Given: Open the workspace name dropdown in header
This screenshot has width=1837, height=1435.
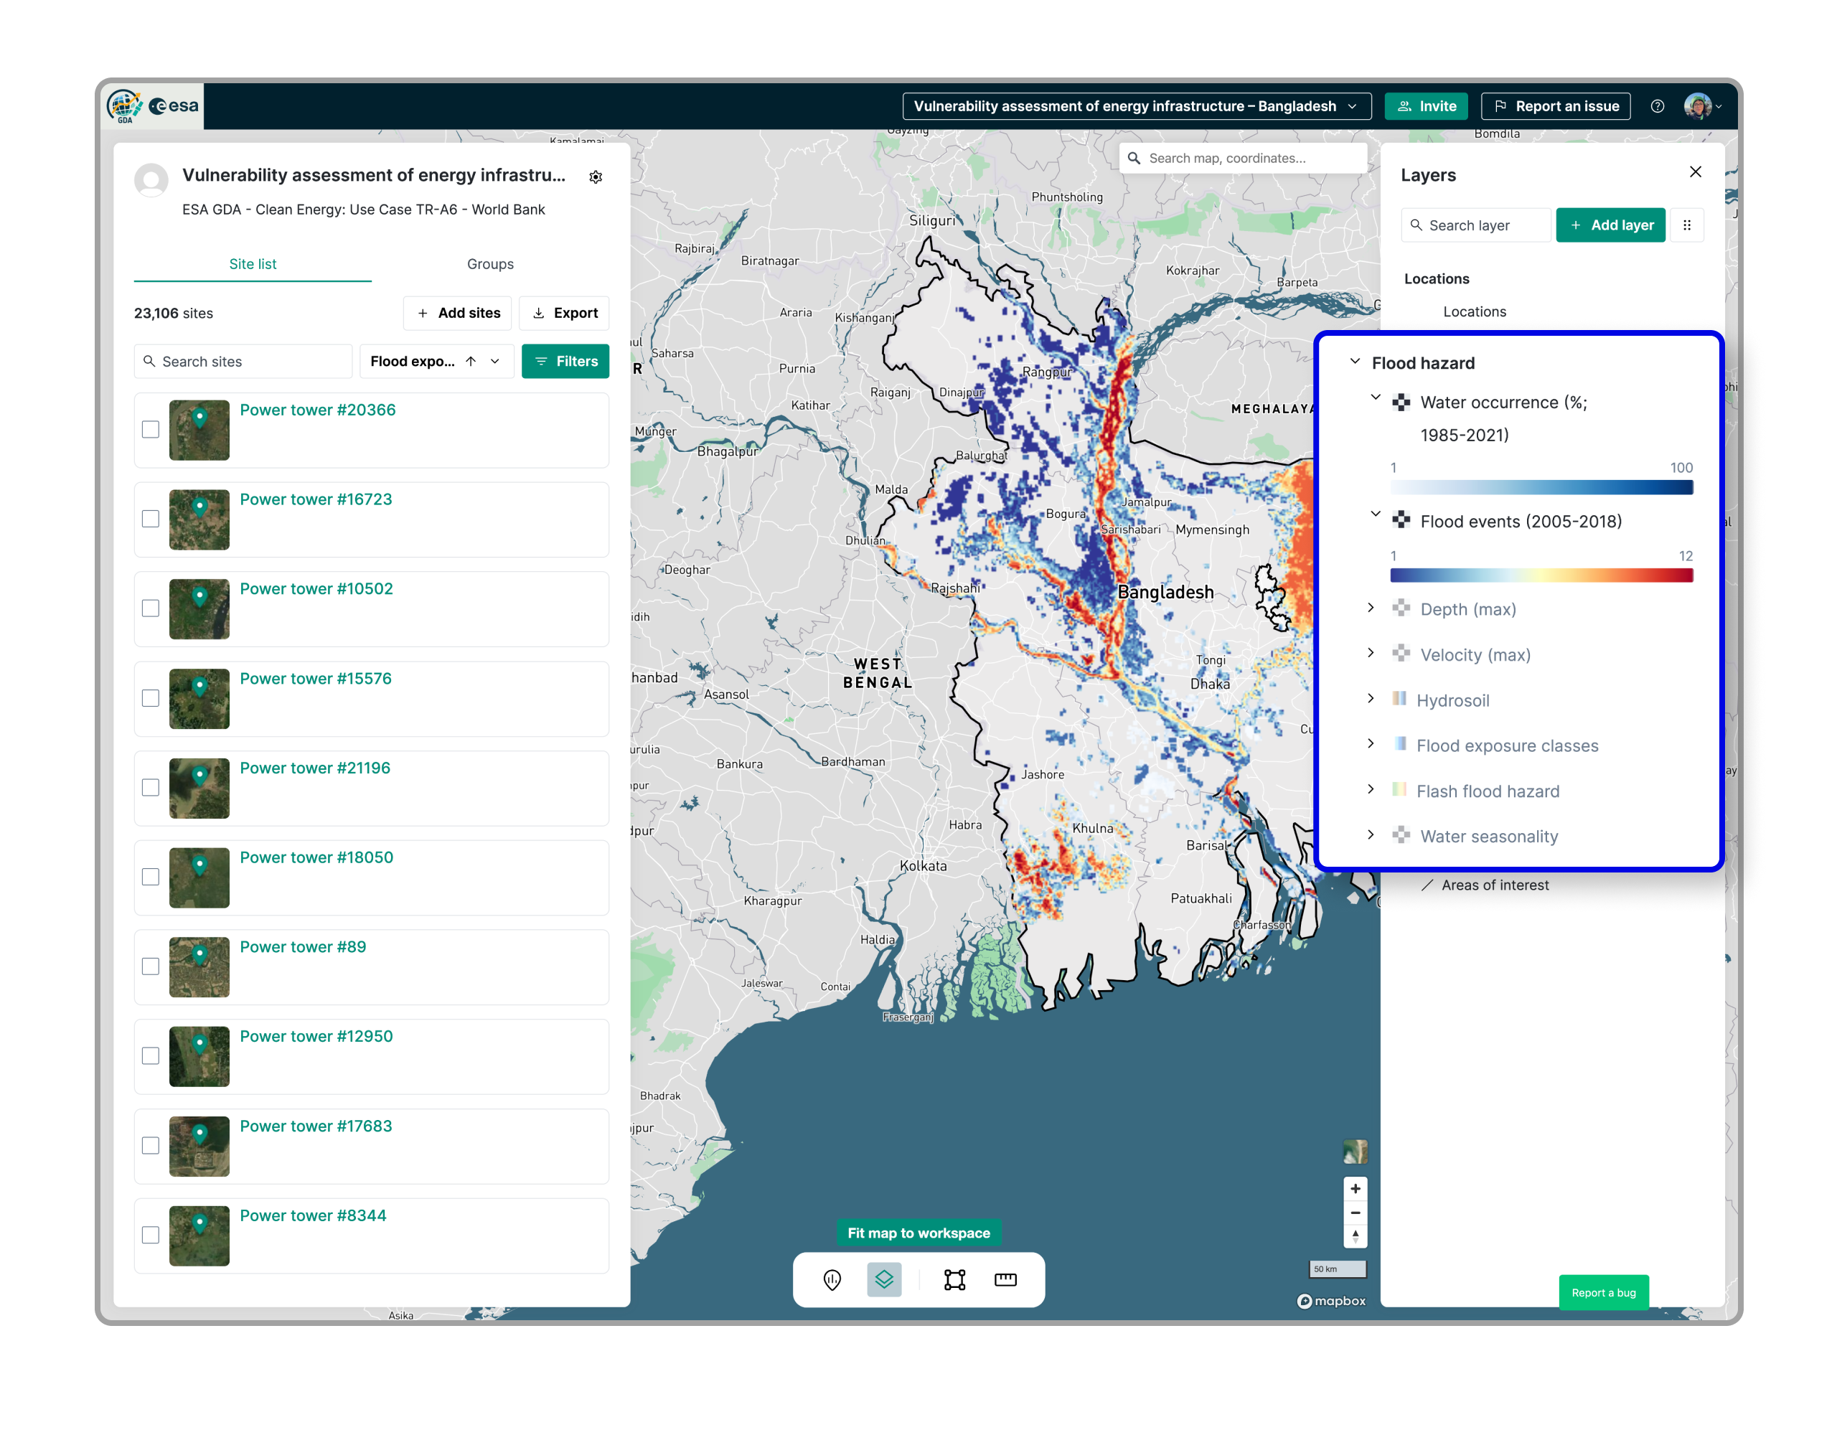Looking at the screenshot, I should pos(1135,107).
